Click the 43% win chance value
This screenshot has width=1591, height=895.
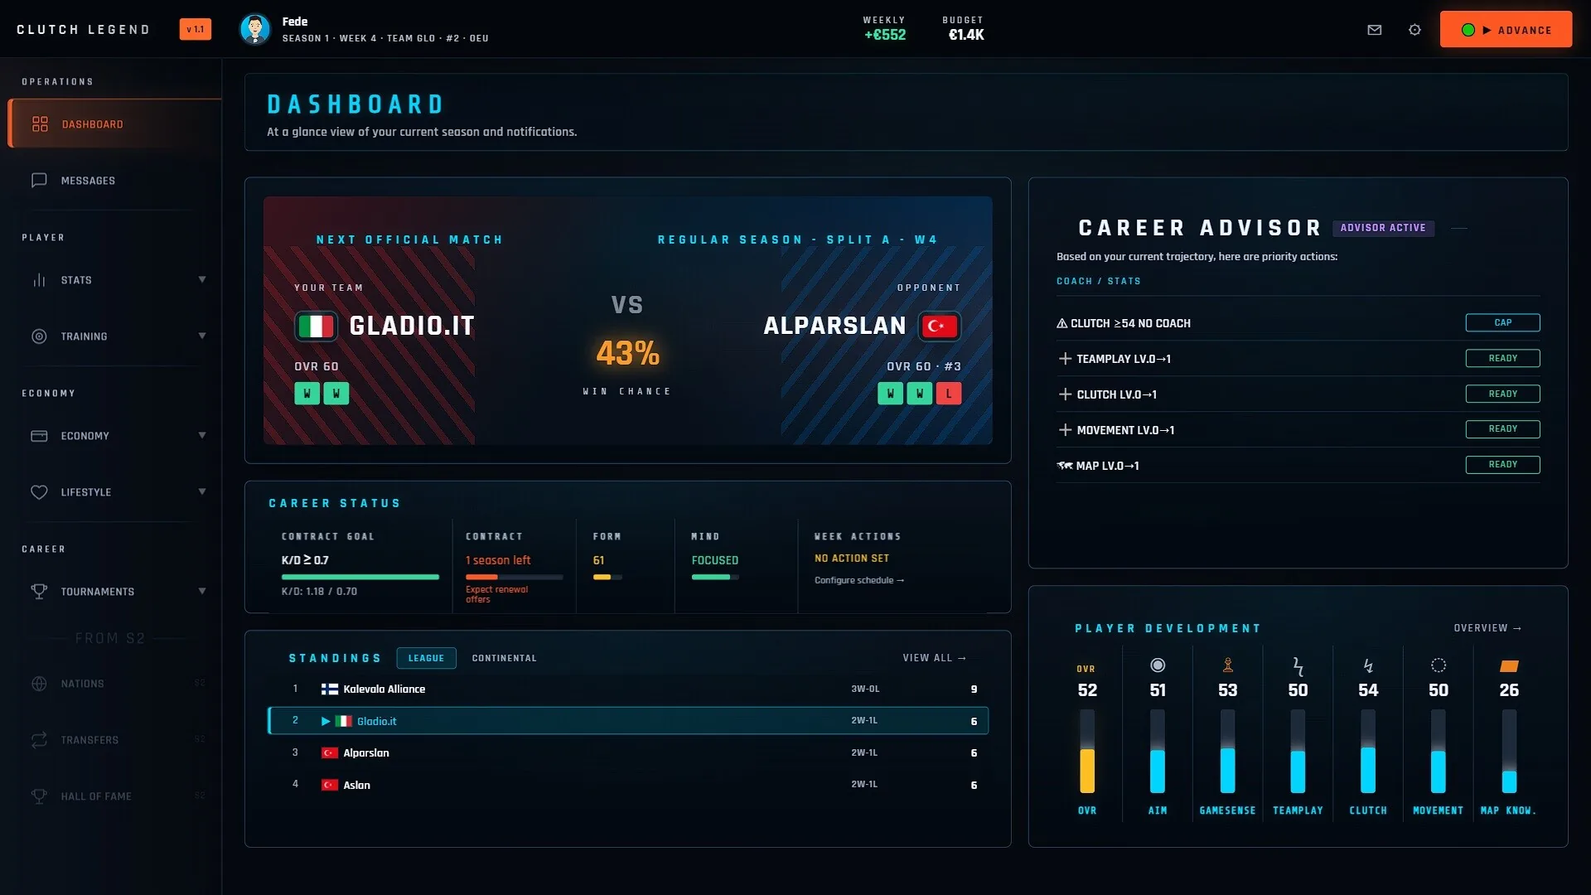coord(627,354)
